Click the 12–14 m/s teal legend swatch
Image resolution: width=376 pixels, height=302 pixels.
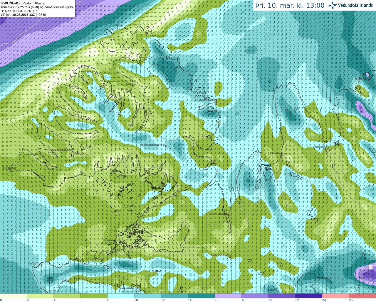[174, 296]
